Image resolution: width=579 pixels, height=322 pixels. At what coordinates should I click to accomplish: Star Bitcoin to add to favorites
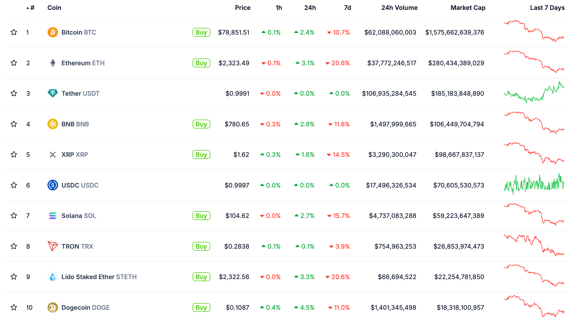[14, 32]
